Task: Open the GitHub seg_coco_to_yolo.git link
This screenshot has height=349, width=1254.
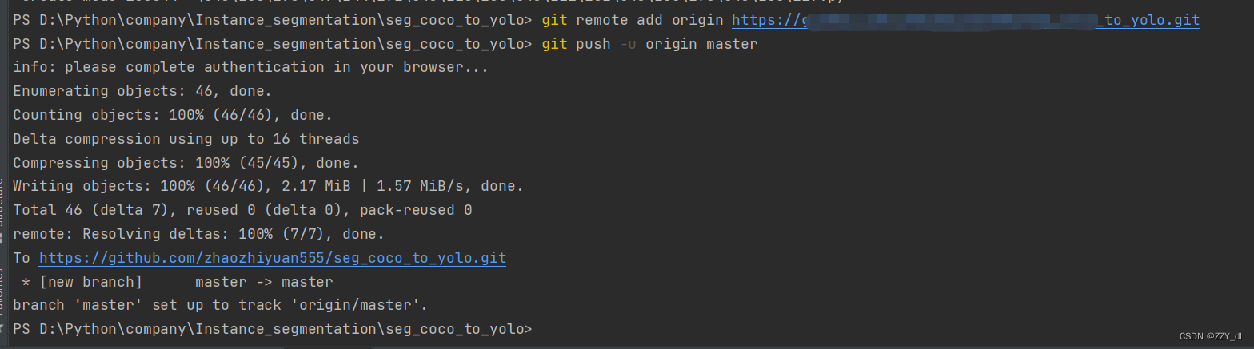Action: point(272,259)
